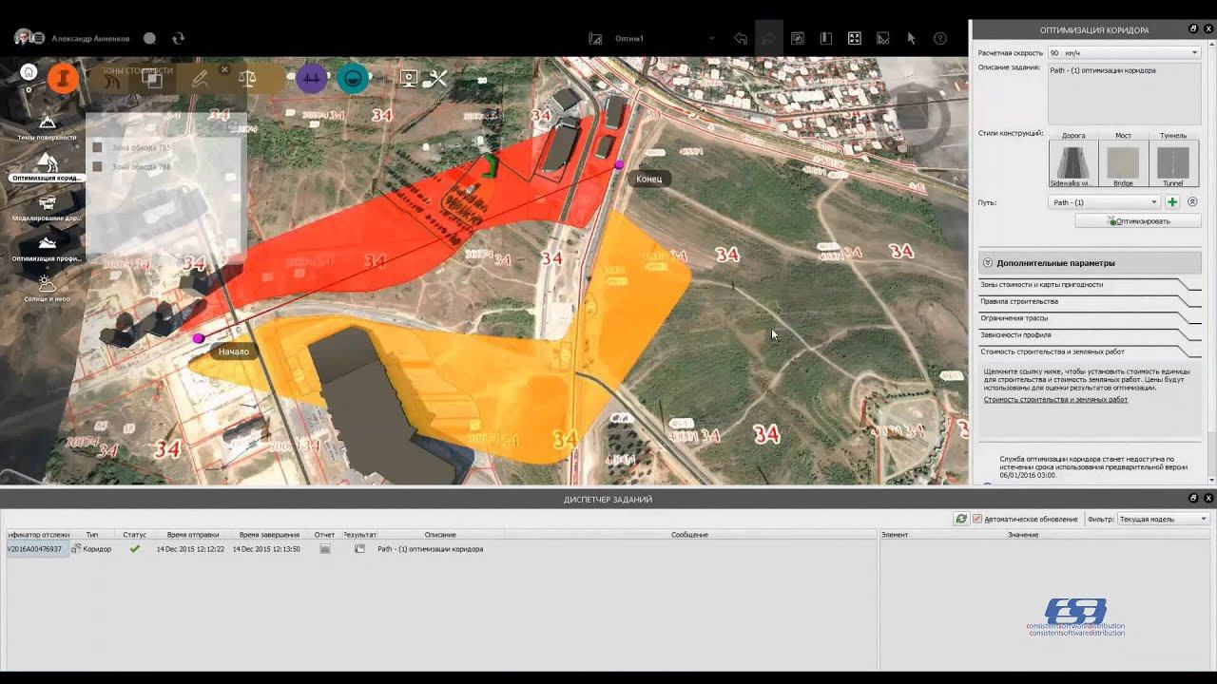Screen dimensions: 1217x684
Task: Open the Темы поверхности tool
Action: coord(47,126)
